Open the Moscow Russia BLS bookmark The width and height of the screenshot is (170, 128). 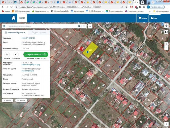tap(60, 11)
